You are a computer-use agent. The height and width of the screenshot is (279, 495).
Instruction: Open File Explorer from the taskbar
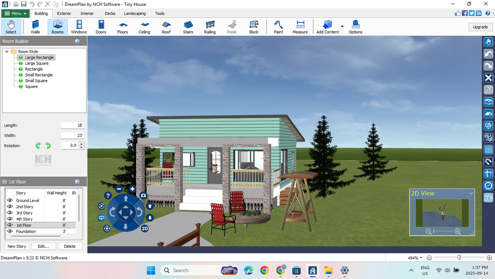[x=328, y=270]
